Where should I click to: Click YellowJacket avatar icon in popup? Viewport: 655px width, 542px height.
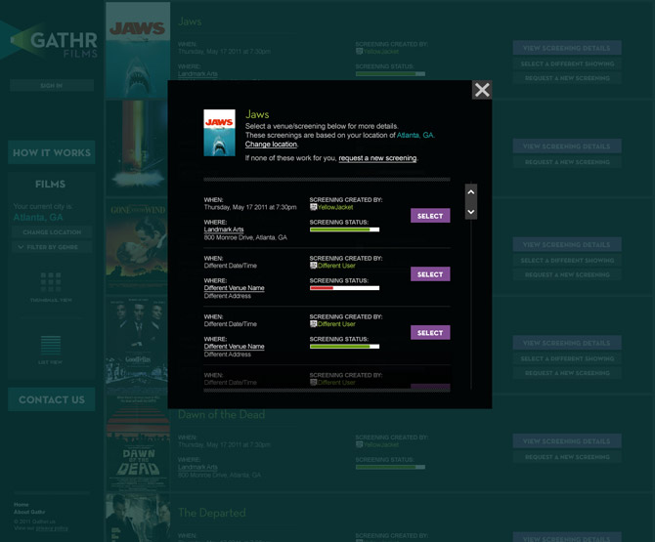pos(313,207)
